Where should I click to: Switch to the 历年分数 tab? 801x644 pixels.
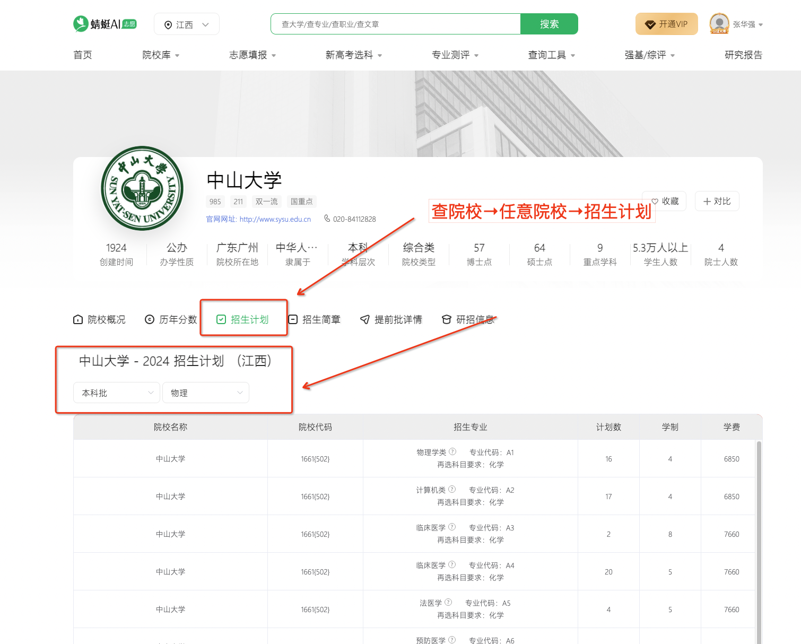171,319
